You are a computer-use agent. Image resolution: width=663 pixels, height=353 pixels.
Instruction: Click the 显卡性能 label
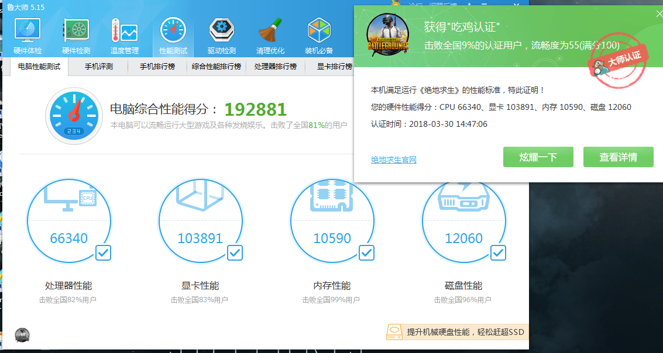click(x=200, y=285)
